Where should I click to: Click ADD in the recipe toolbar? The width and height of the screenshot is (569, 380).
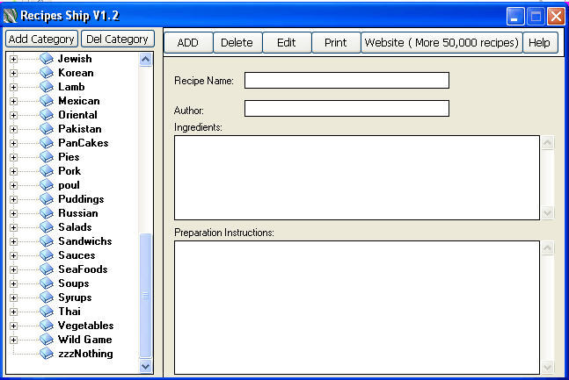[x=187, y=43]
